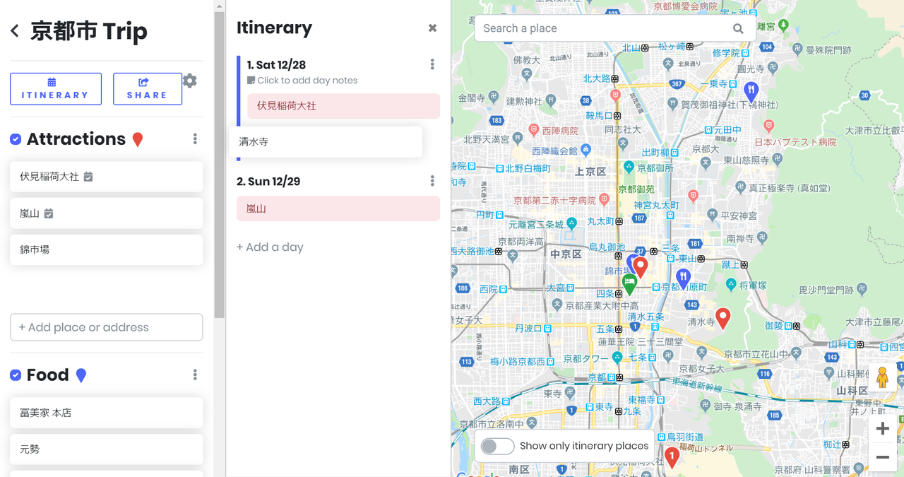Image resolution: width=904 pixels, height=477 pixels.
Task: Click the SHARE button
Action: pyautogui.click(x=148, y=89)
